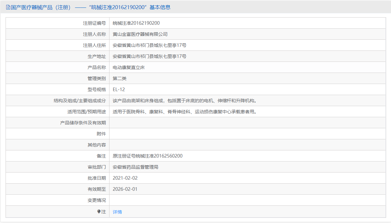Select the 附件 row label
The image size is (391, 223).
coord(101,133)
